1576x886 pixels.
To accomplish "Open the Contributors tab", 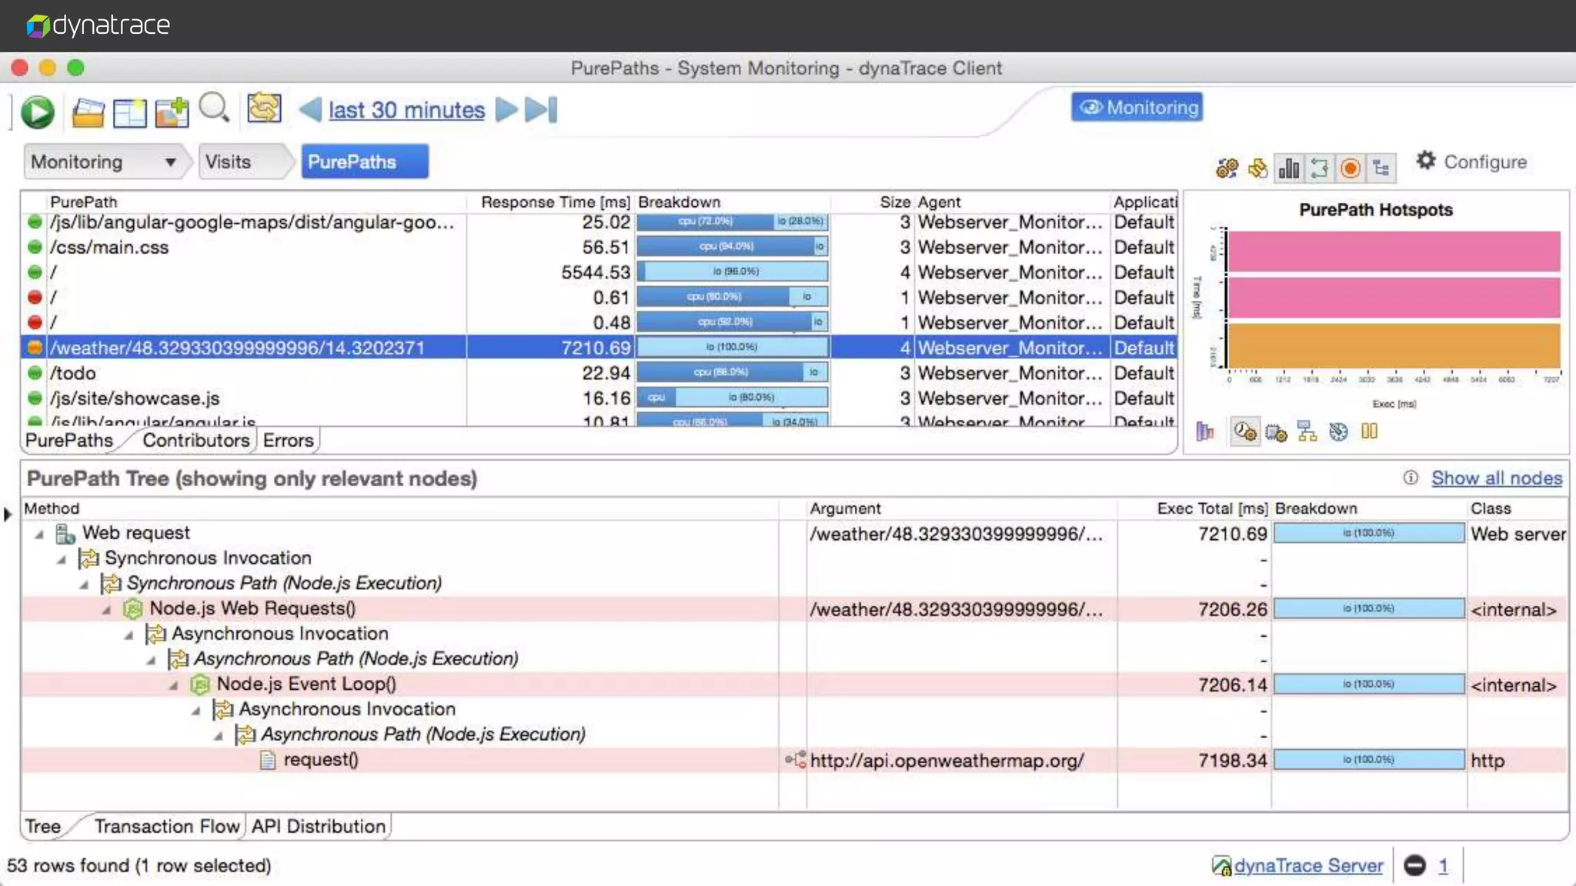I will 195,441.
